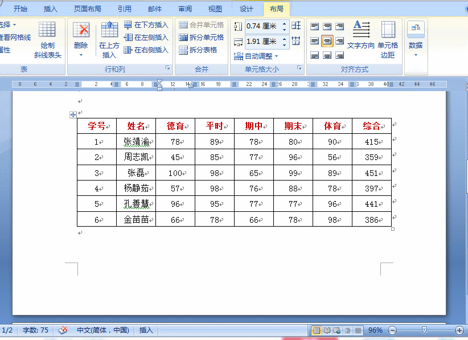Open the 审阅 (Review) tab
Image resolution: width=468 pixels, height=340 pixels.
click(x=185, y=9)
